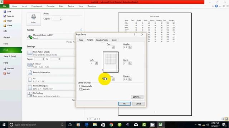
Task: Open File Explorer from taskbar
Action: [x=95, y=125]
